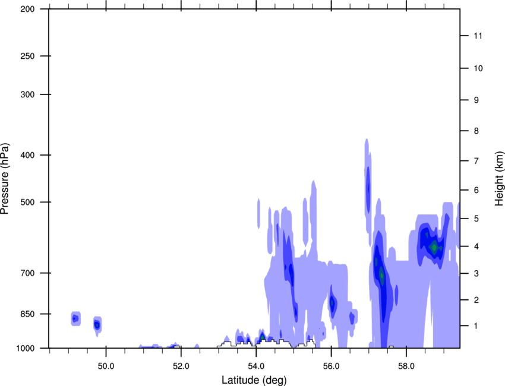This screenshot has width=505, height=386.
Task: Click the 400 pressure tick label
Action: [x=28, y=155]
